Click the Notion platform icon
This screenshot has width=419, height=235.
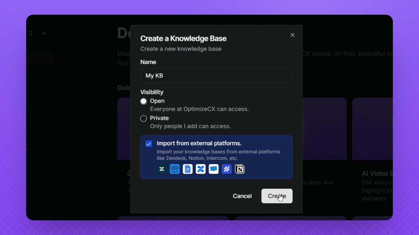coord(240,169)
